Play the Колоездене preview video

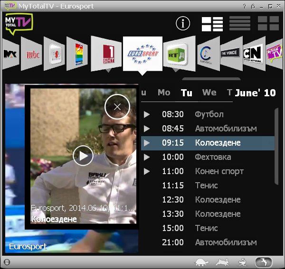83,156
